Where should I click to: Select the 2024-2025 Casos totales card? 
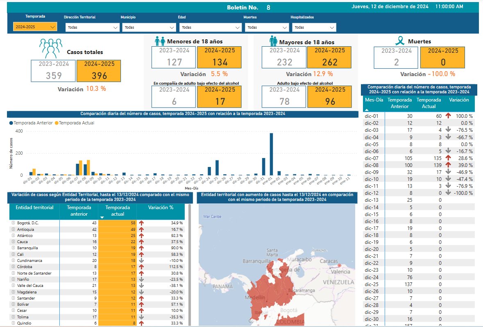99,71
